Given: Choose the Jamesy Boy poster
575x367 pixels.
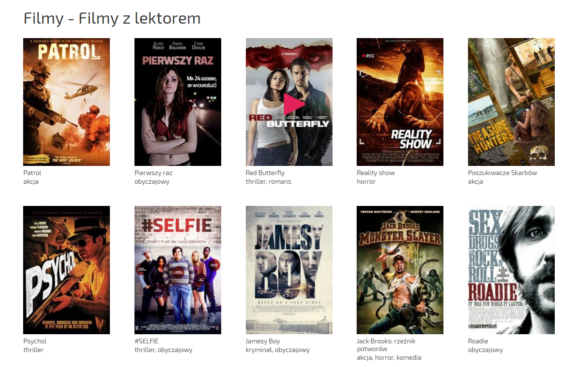Looking at the screenshot, I should tap(289, 270).
